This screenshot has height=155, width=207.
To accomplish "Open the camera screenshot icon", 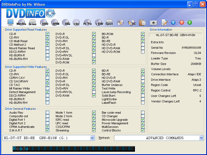I will coord(153,23).
